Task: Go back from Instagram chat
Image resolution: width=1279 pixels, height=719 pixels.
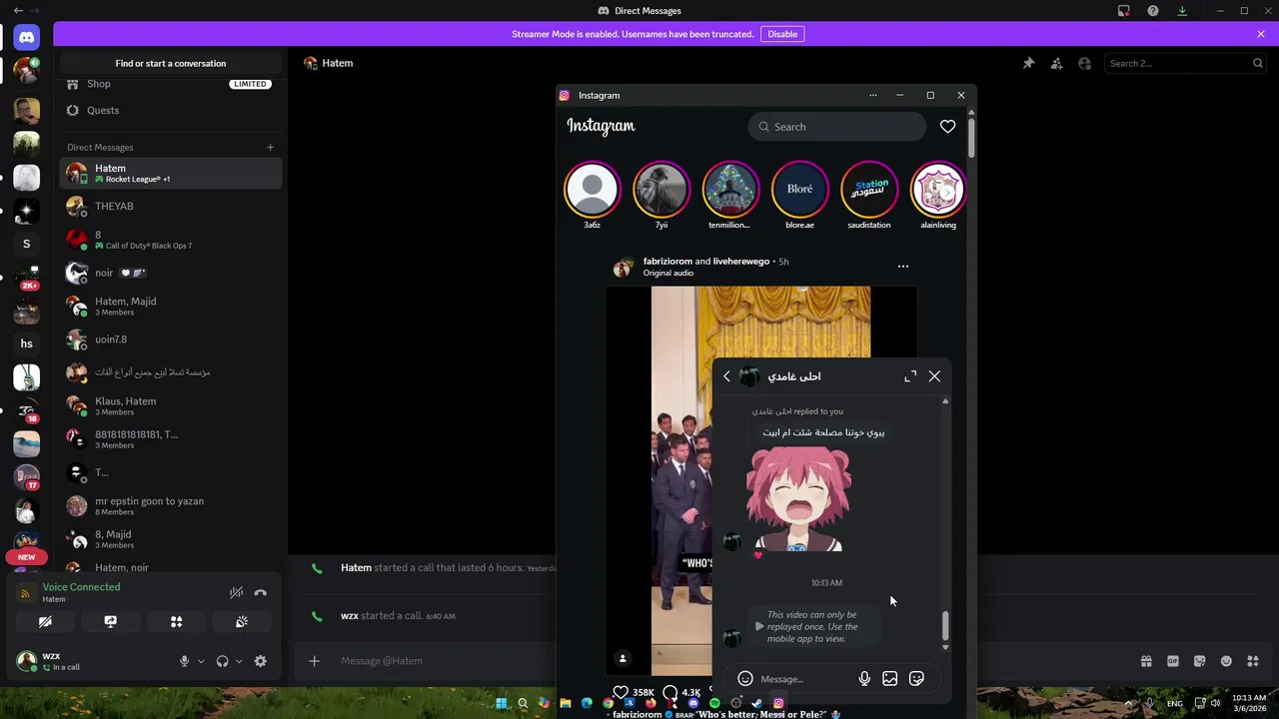Action: coord(726,376)
